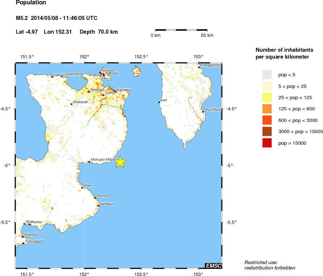This screenshot has width=323, height=276.
Task: Click the Milim town marker dot
Action: coord(82,187)
